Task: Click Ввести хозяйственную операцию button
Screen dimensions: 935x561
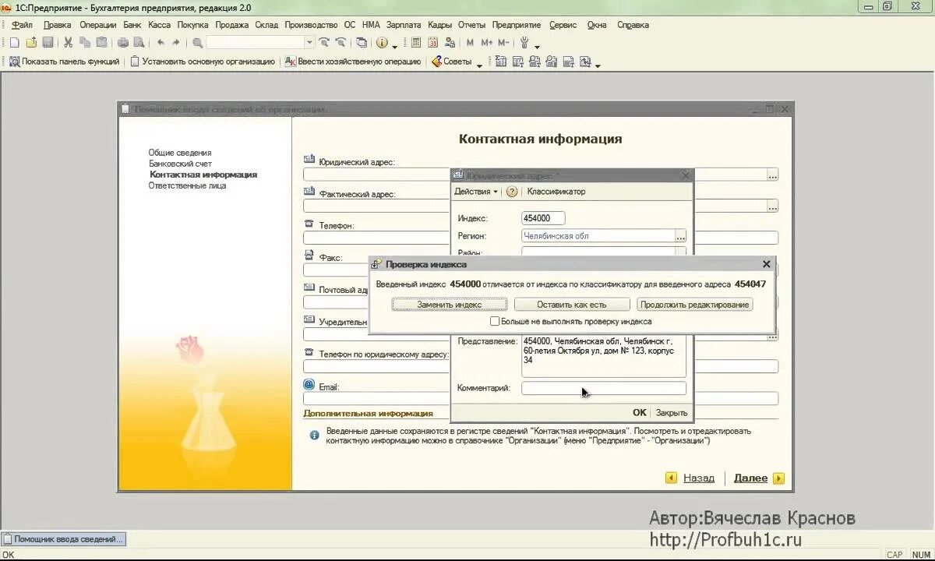Action: pyautogui.click(x=353, y=62)
